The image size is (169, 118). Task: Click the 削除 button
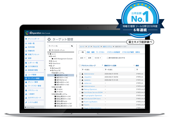(90, 58)
